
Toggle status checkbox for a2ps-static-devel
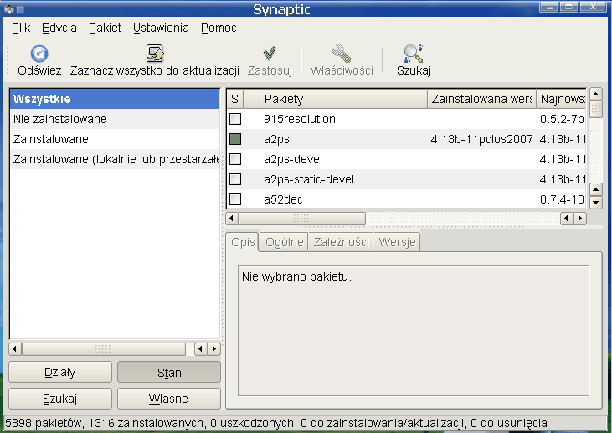pos(235,179)
